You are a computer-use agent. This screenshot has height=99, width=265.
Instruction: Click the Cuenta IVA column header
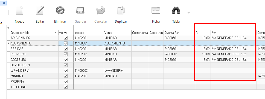coord(179,33)
